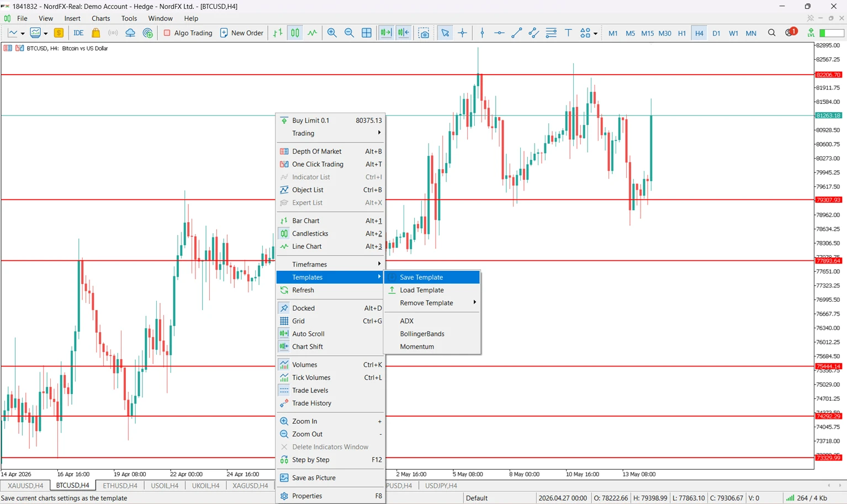The height and width of the screenshot is (504, 847).
Task: Select the line chart icon in toolbar
Action: click(313, 33)
